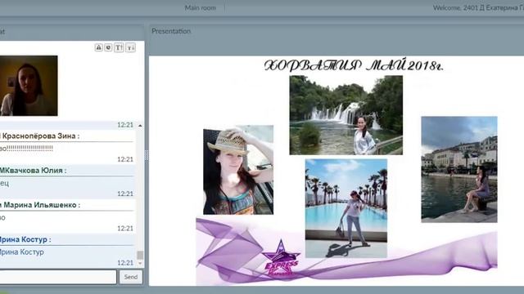Click the Send button
524x294 pixels.
[131, 277]
